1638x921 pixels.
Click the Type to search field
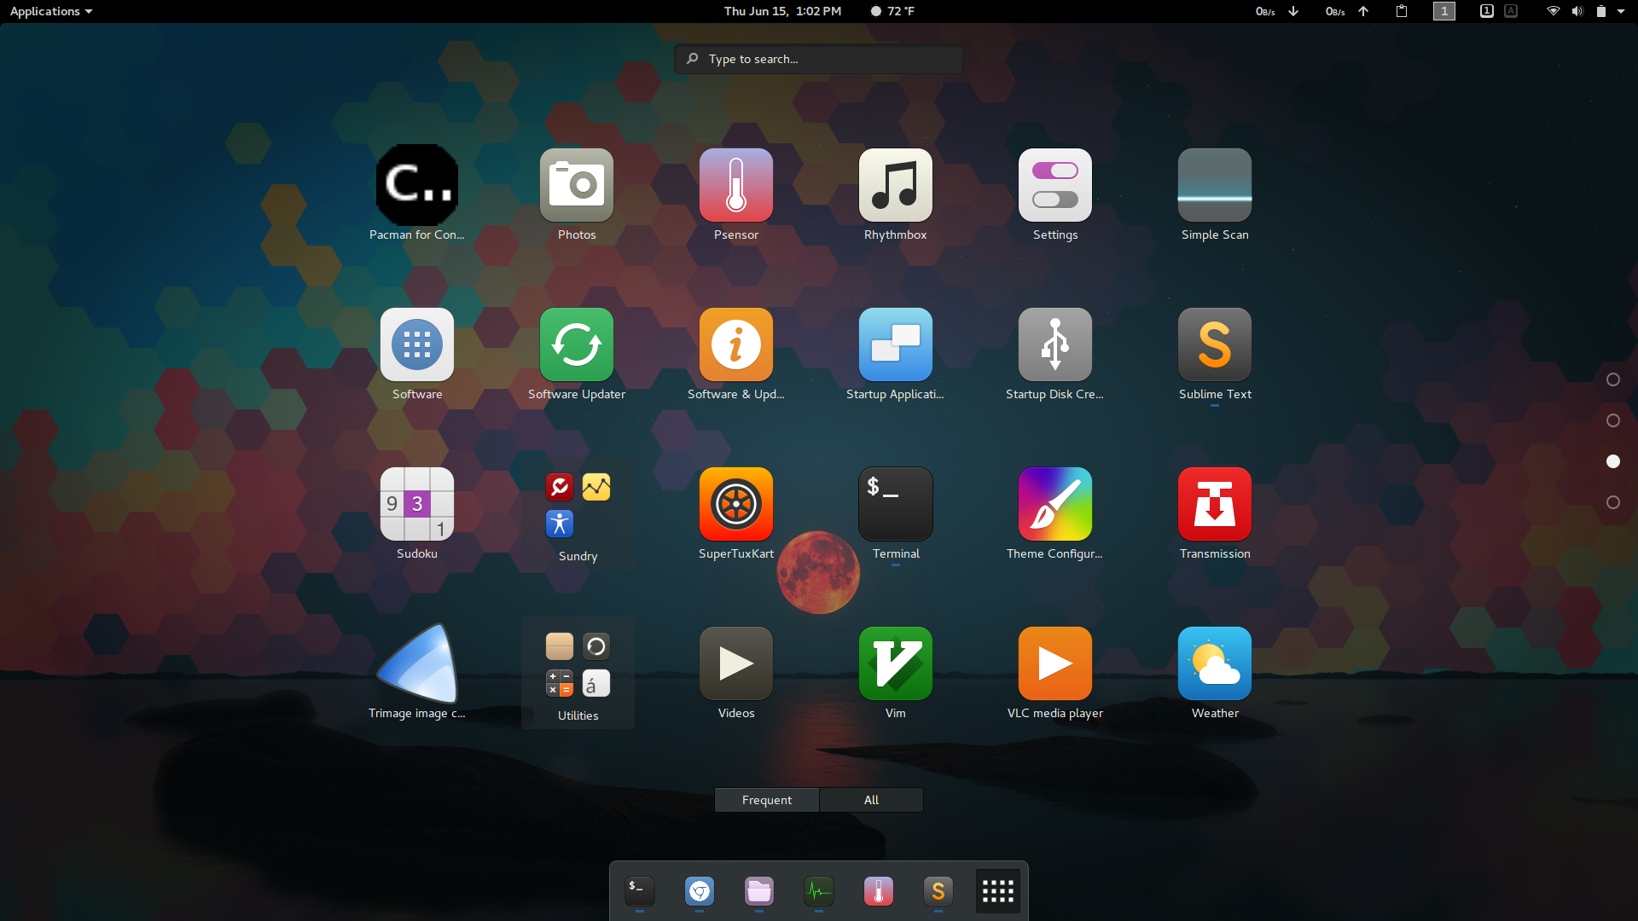[x=819, y=59]
